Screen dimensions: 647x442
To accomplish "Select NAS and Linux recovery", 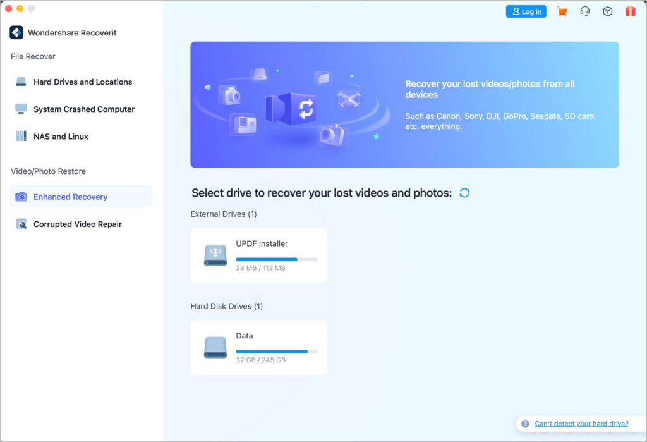I will click(x=63, y=136).
